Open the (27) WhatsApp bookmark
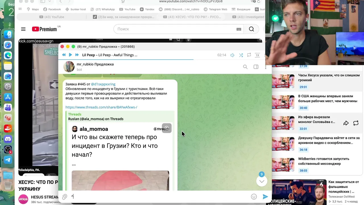Viewport: 364px width, 205px height. [103, 9]
